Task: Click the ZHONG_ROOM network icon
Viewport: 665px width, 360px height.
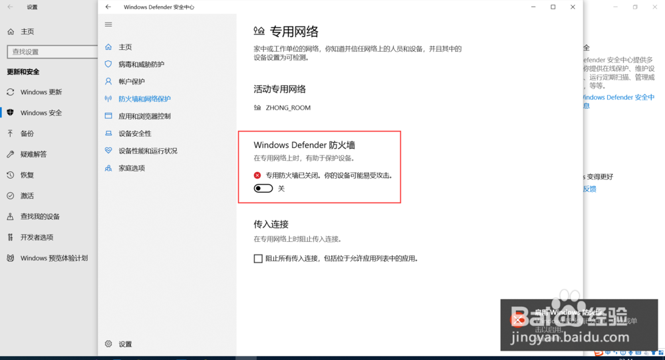Action: click(x=257, y=108)
